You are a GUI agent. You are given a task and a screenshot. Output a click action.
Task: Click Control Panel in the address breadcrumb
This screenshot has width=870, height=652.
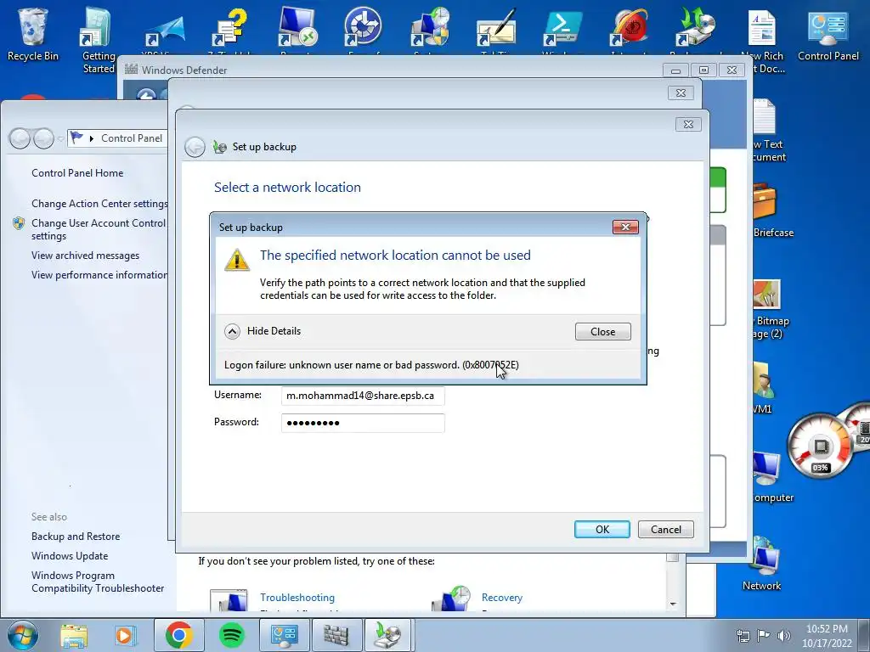tap(132, 138)
